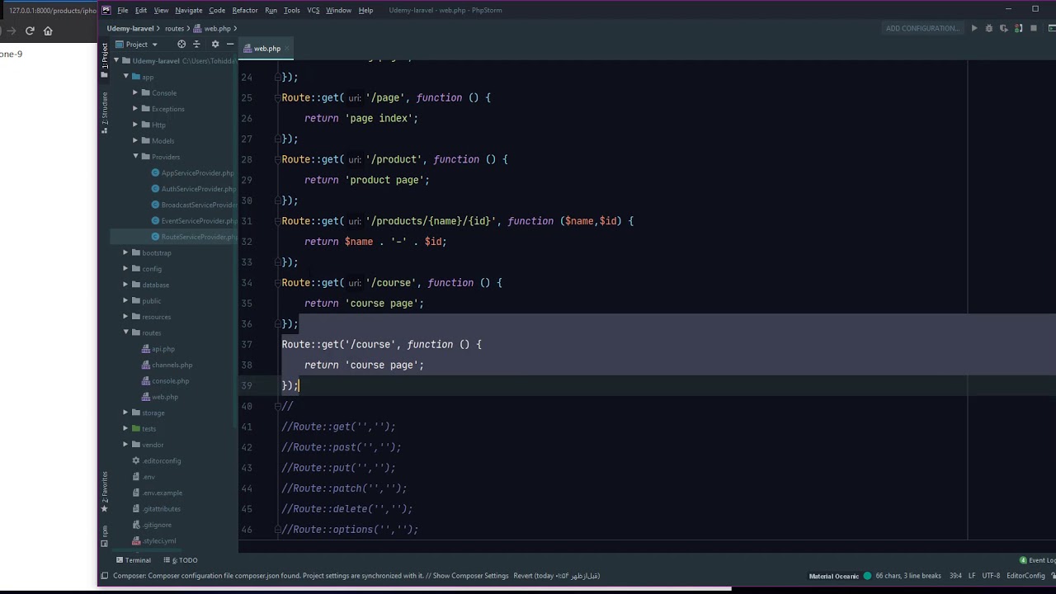Click the Collapse All icon in Project panel
The width and height of the screenshot is (1056, 594).
tap(196, 45)
